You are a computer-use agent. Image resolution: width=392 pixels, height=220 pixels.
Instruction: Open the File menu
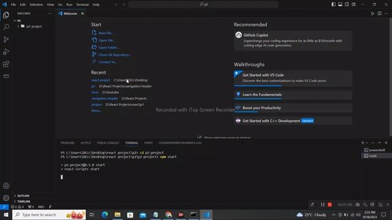coord(13,4)
